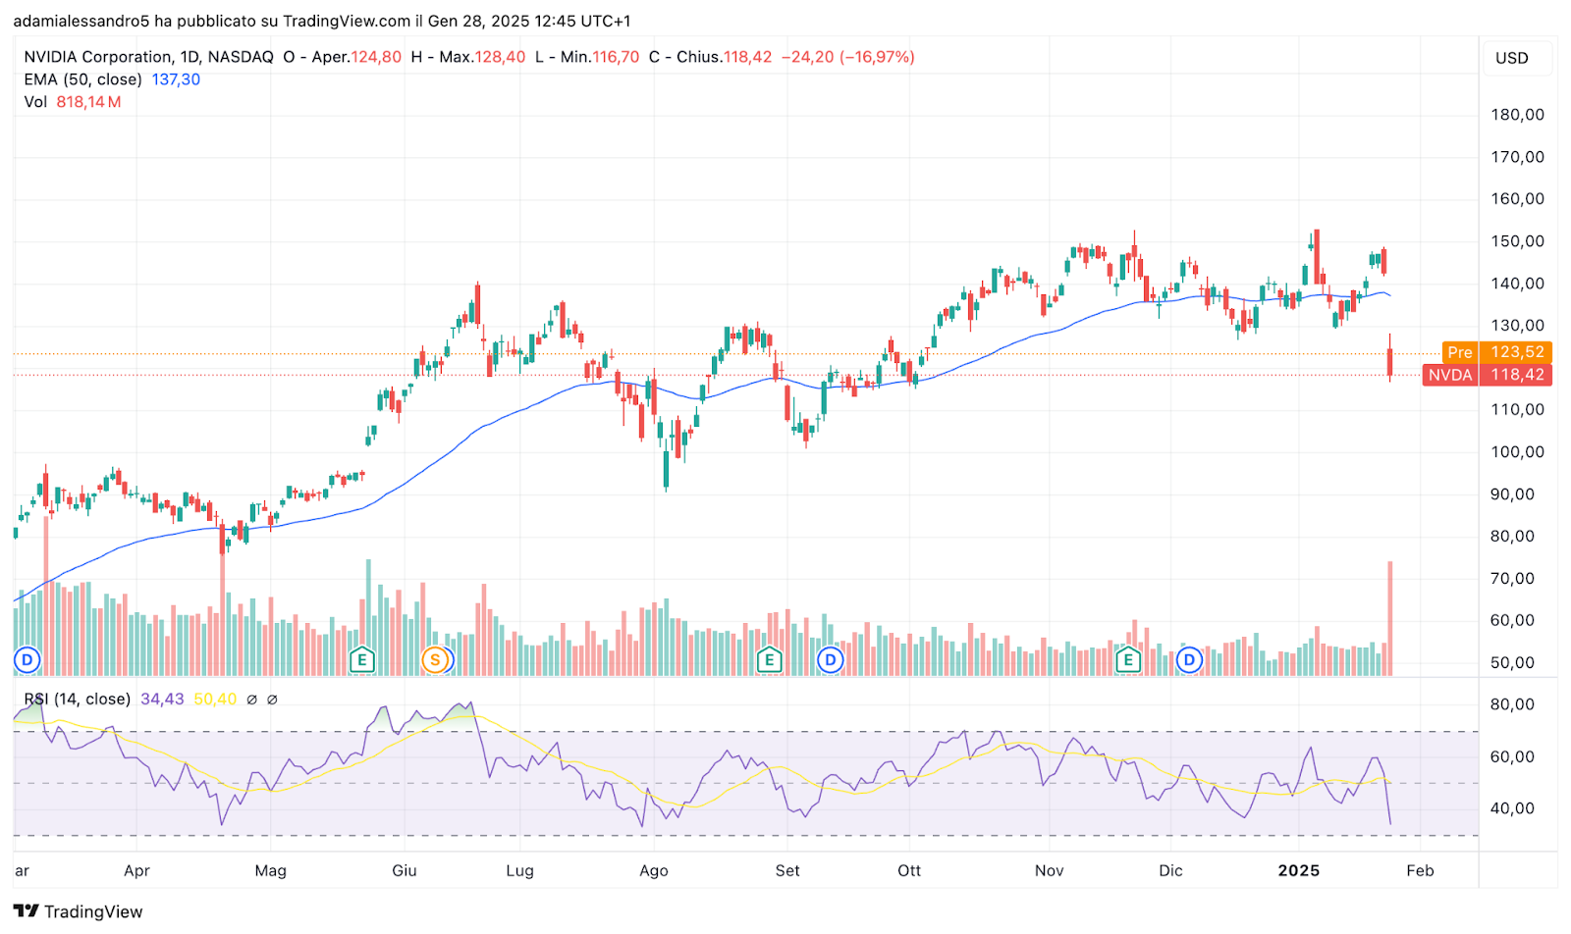1571x934 pixels.
Task: Click the Dic label on time axis
Action: (1170, 870)
